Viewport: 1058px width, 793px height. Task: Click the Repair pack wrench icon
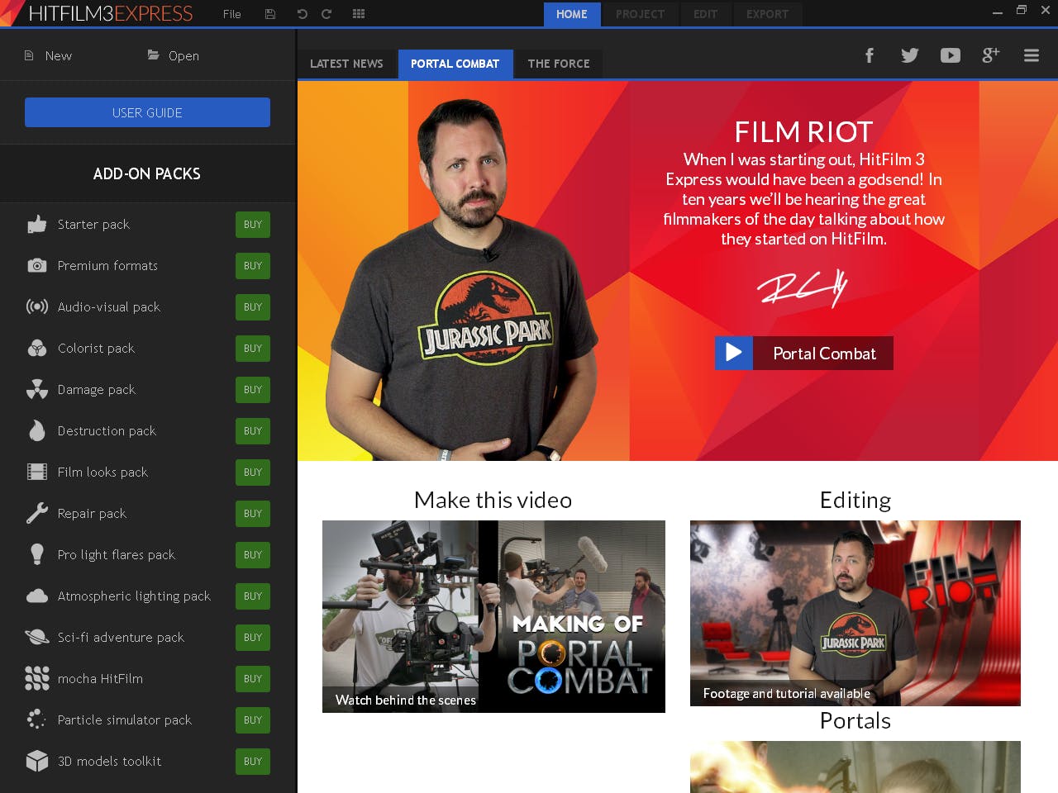[37, 513]
